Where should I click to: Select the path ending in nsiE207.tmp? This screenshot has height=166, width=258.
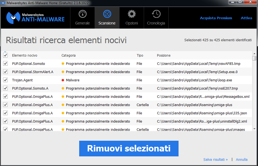pyautogui.click(x=197, y=88)
